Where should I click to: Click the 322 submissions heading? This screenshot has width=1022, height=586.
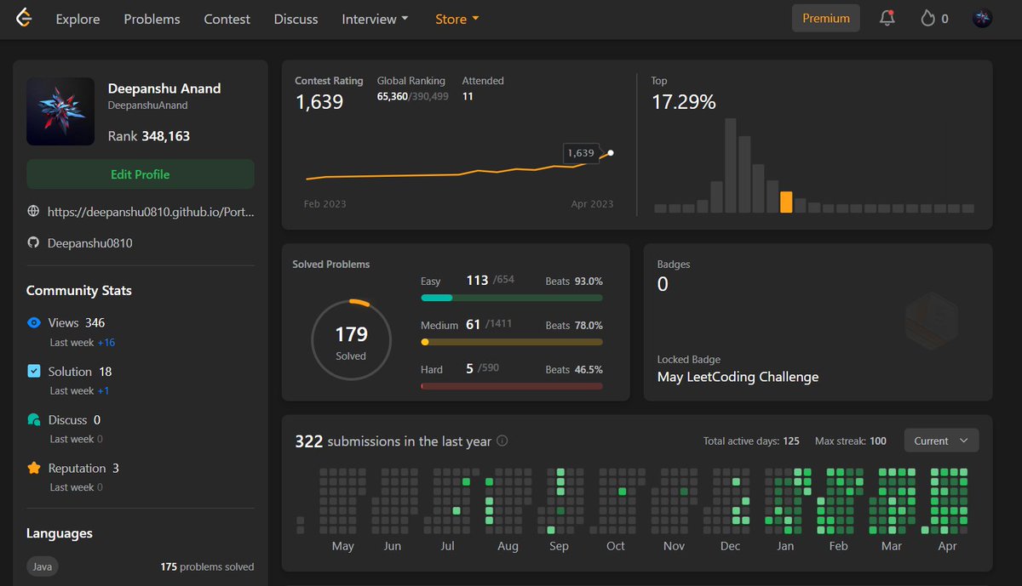[393, 441]
